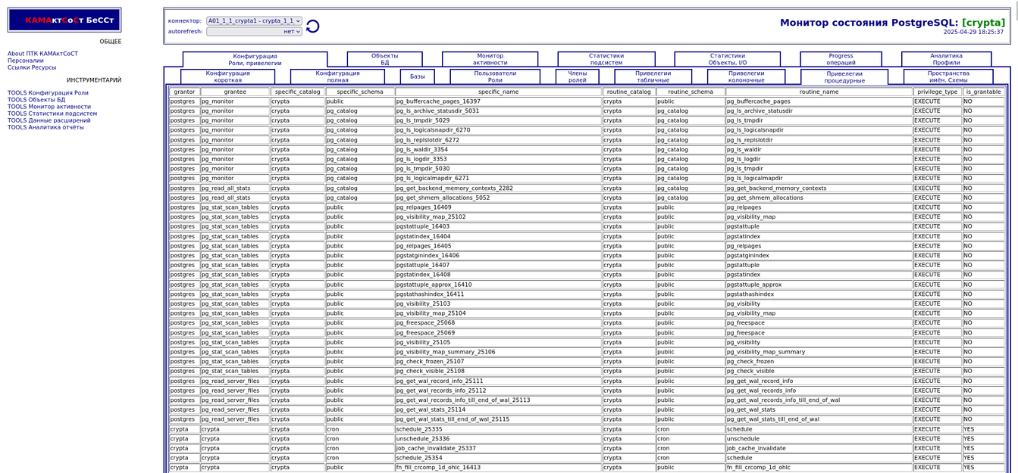Image resolution: width=1018 pixels, height=473 pixels.
Task: Switch to the Объекты БД tab
Action: pos(384,59)
